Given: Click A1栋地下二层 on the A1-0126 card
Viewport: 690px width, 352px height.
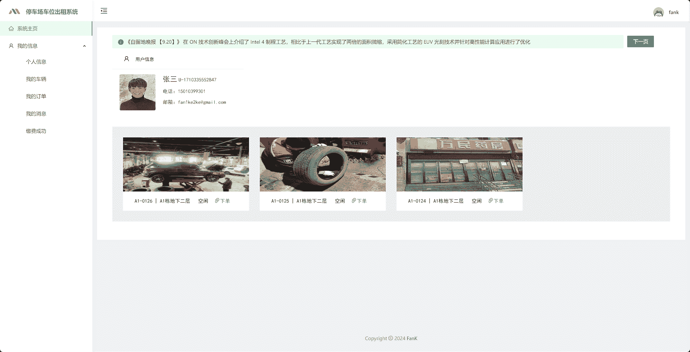Looking at the screenshot, I should click(x=175, y=201).
